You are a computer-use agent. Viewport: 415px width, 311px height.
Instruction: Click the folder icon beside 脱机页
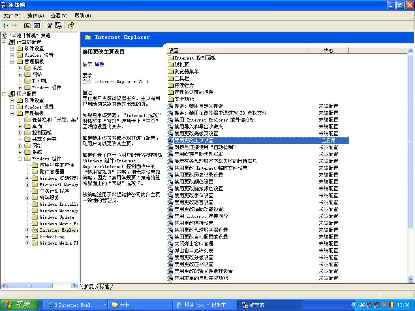[x=171, y=64]
